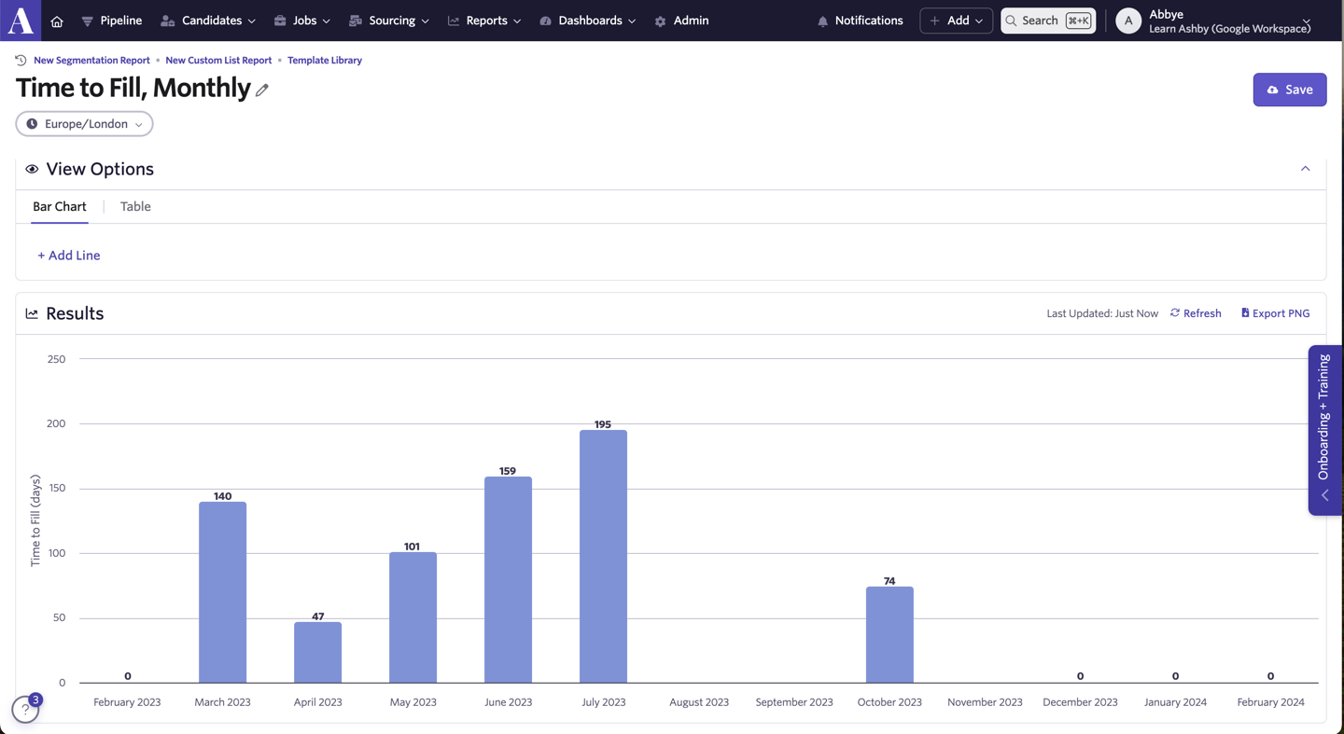The image size is (1344, 734).
Task: Expand the Onboarding + Training panel
Action: click(1324, 430)
